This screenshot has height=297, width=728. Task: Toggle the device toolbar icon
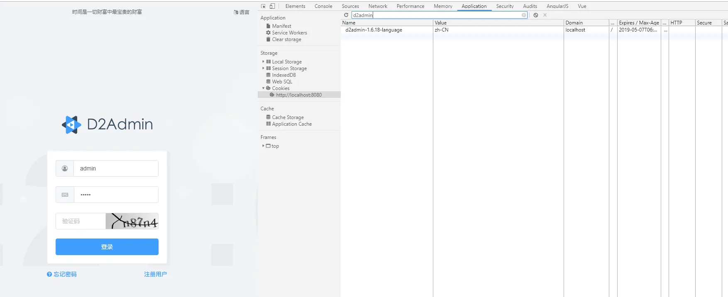tap(272, 6)
